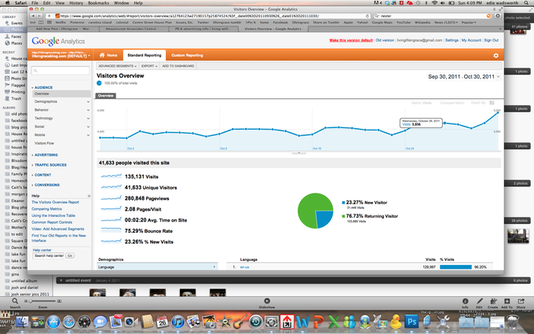The image size is (534, 334).
Task: Open the lifeingraceblog.com account selector dropdown
Action: point(60,54)
